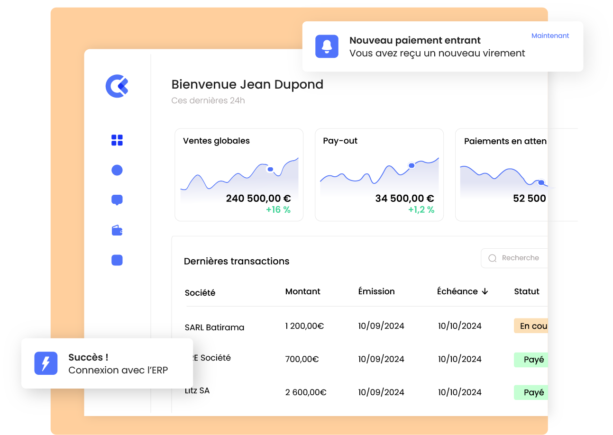This screenshot has width=613, height=435.
Task: Open the Pay-out card
Action: point(379,174)
